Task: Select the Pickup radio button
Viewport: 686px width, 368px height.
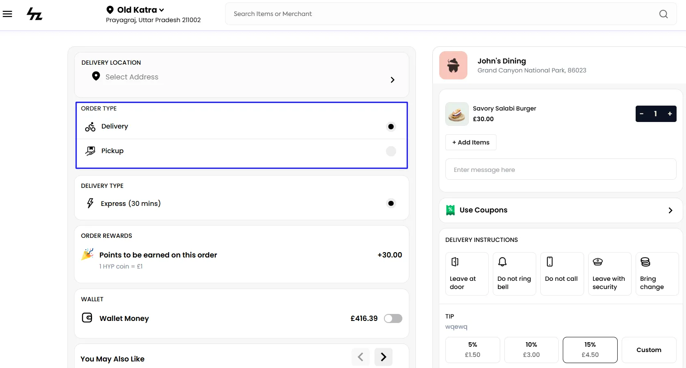Action: pos(391,151)
